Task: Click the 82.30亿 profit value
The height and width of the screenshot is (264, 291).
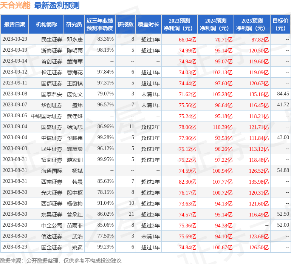Action: (187, 181)
